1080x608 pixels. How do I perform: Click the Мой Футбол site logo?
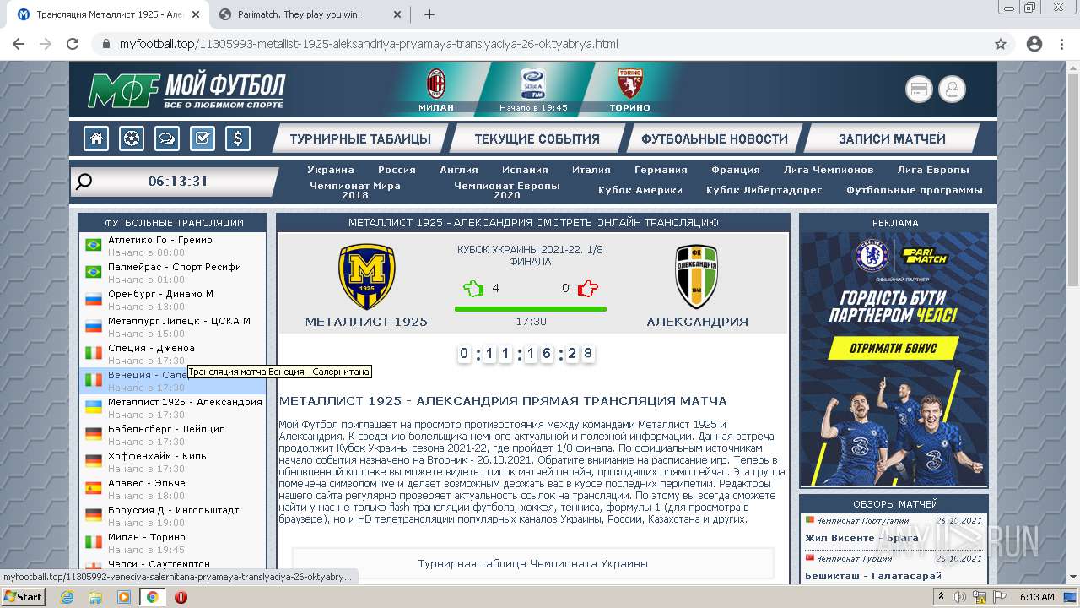click(x=186, y=90)
